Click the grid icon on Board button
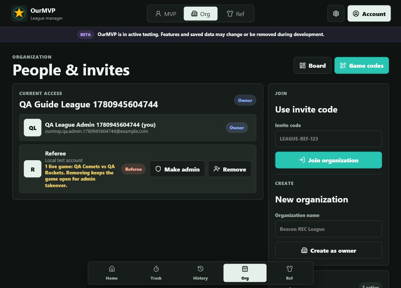 (303, 66)
